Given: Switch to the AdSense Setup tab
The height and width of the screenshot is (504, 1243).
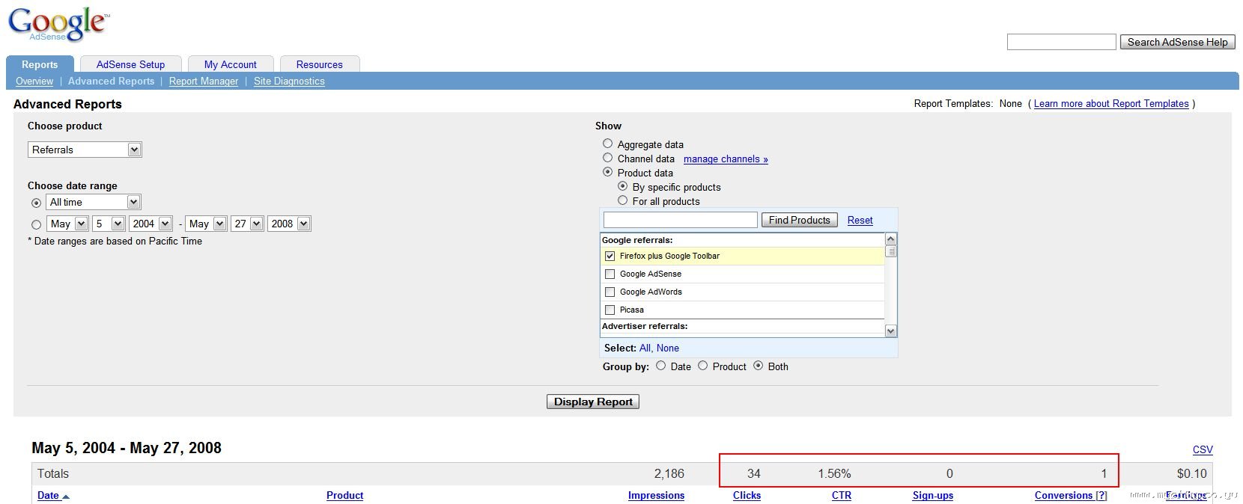Looking at the screenshot, I should point(131,64).
